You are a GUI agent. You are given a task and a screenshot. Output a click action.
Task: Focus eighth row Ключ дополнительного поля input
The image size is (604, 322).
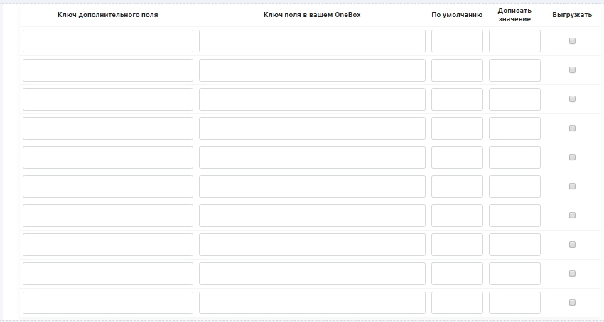point(108,244)
